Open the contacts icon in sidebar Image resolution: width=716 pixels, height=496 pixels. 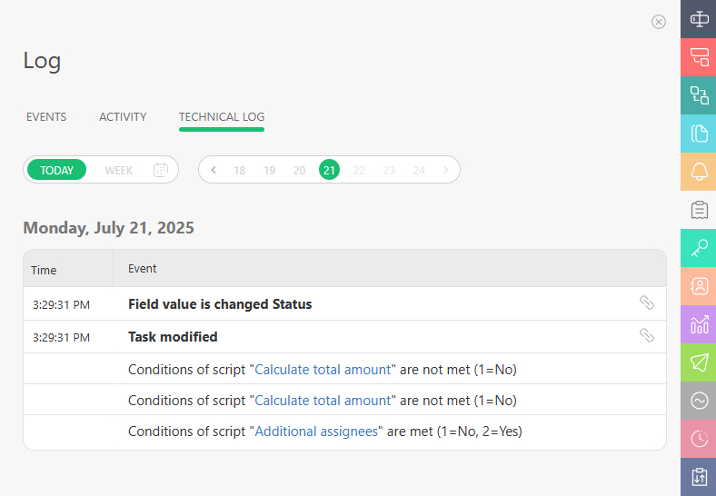(699, 286)
